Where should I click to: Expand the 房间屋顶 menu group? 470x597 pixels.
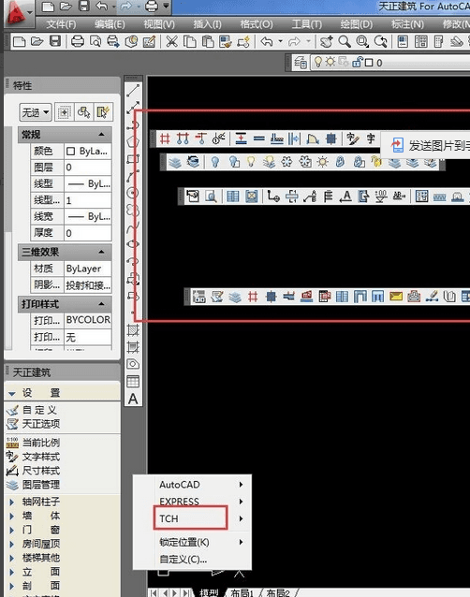point(12,544)
